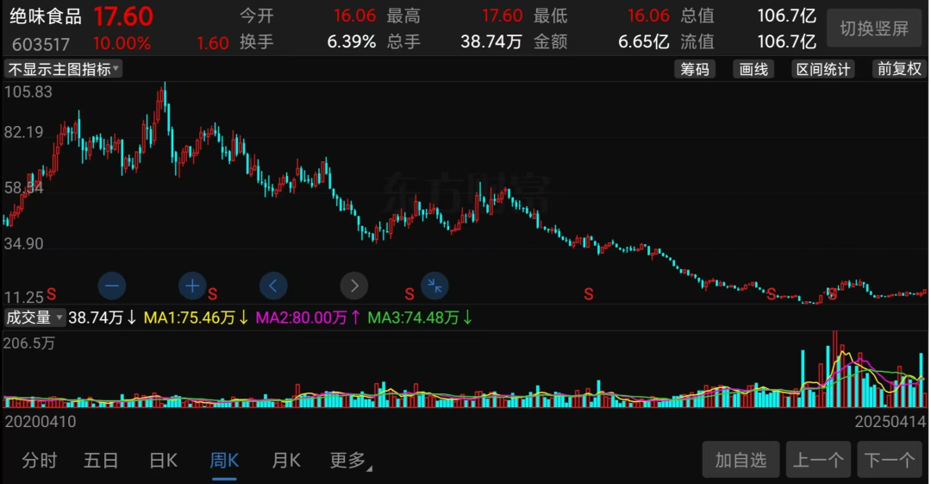Click 切换竖屏 button

tap(874, 28)
